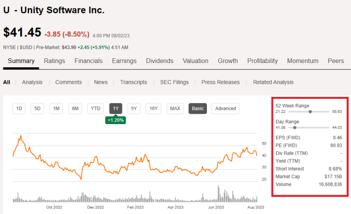The image size is (351, 214).
Task: Select the 1M chart timeframe
Action: point(56,109)
